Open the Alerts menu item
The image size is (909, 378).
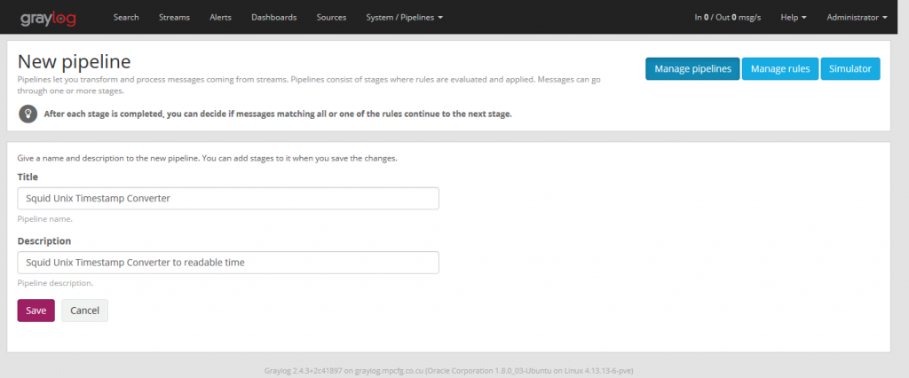pos(220,18)
